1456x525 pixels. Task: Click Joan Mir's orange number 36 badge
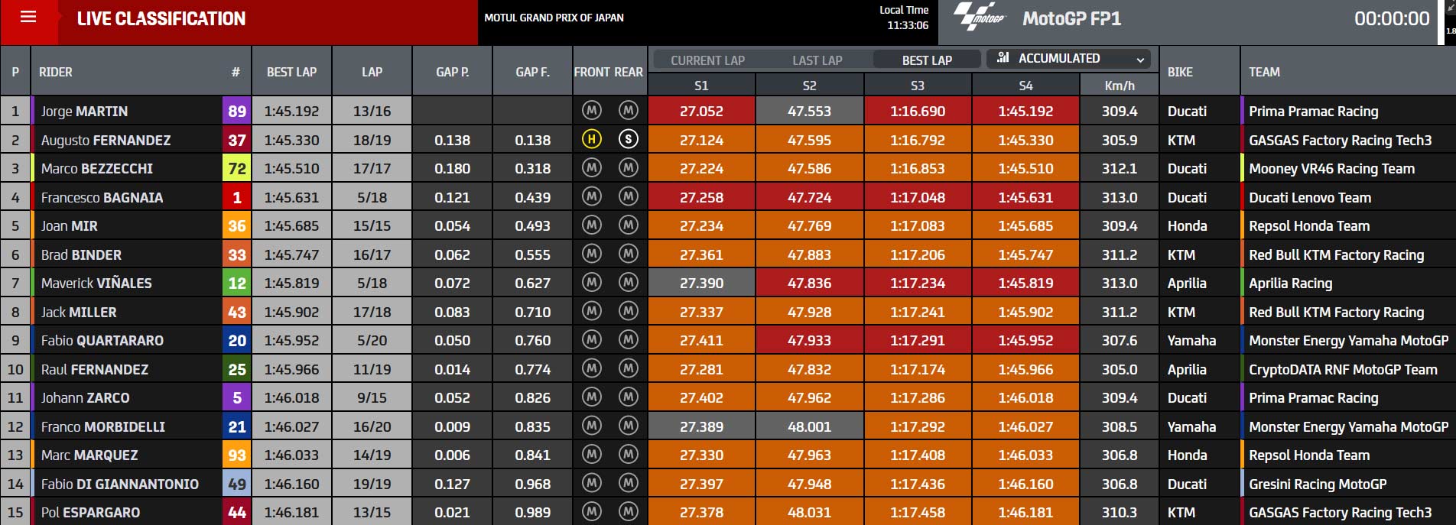(x=237, y=225)
